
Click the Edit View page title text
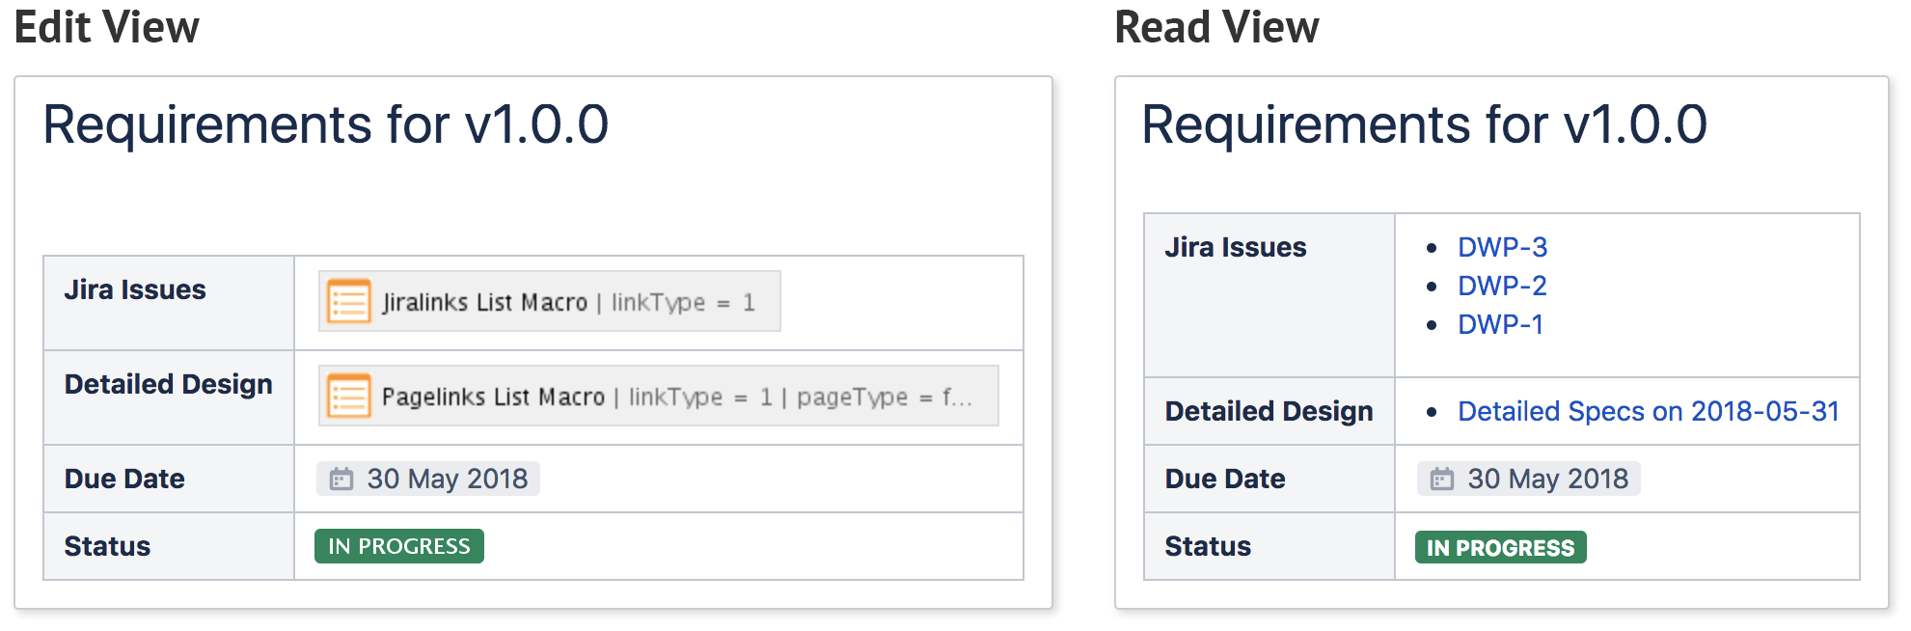coord(325,125)
